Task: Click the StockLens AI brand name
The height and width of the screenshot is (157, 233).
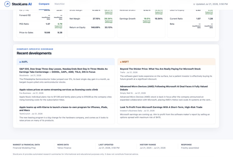Action: pyautogui.click(x=22, y=4)
